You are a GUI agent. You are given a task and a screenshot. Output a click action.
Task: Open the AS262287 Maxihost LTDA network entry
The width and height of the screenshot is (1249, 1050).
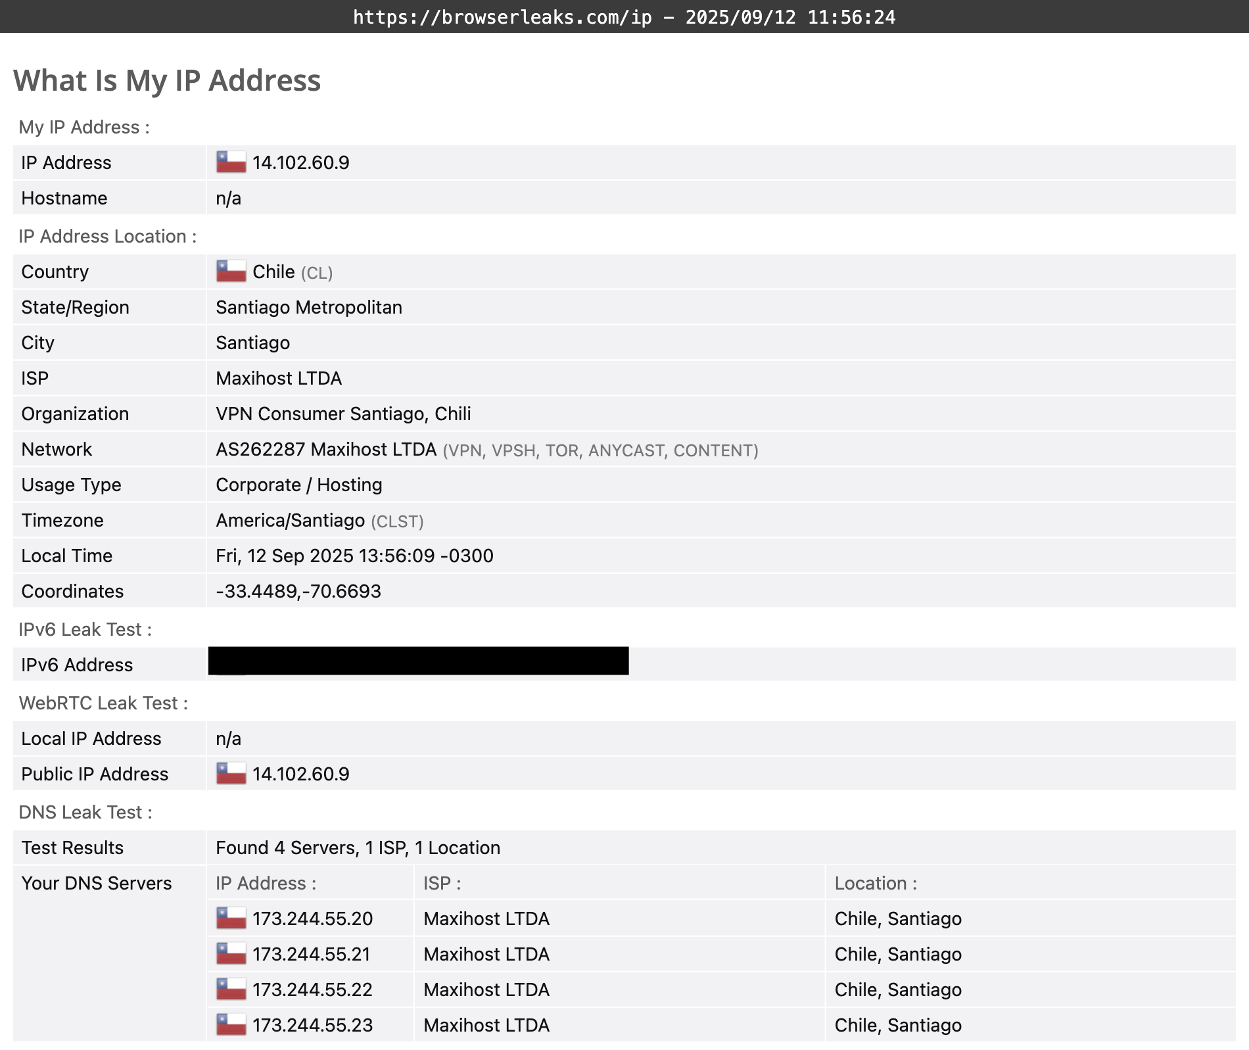pyautogui.click(x=326, y=449)
